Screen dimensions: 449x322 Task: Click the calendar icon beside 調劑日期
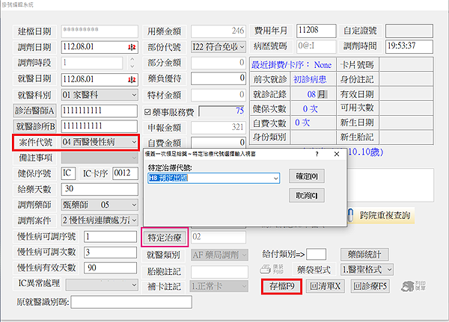[132, 47]
